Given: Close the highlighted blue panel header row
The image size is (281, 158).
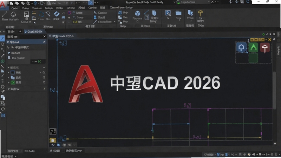Looking at the screenshot, I should 44,42.
